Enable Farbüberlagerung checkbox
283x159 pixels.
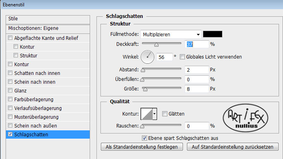coord(10,99)
